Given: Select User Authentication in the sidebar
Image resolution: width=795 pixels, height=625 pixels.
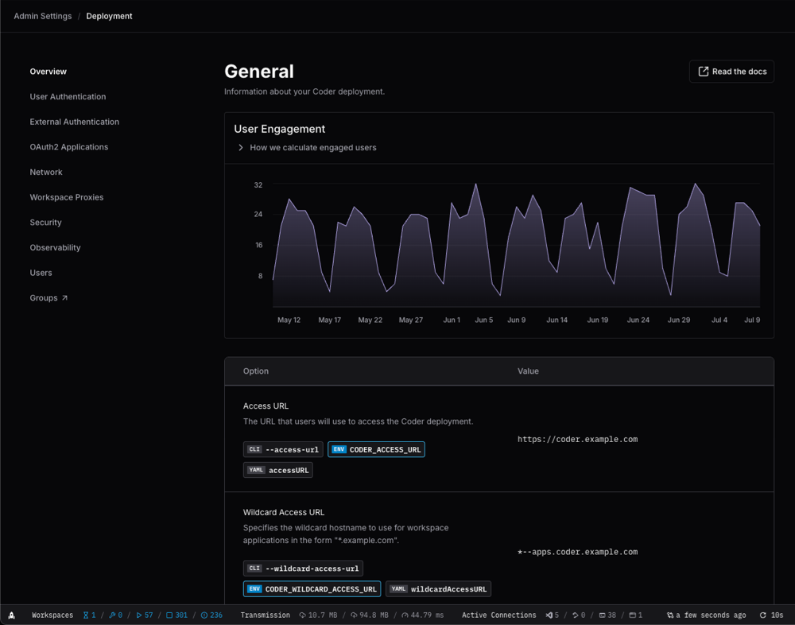Looking at the screenshot, I should 68,96.
